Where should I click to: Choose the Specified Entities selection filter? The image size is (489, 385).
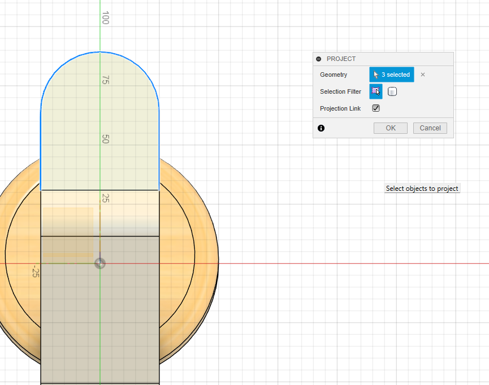pyautogui.click(x=376, y=91)
